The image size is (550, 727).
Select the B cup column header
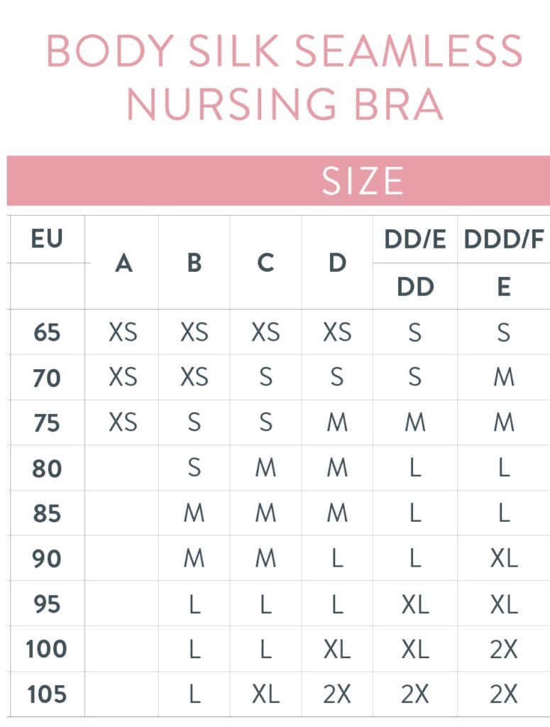(194, 263)
